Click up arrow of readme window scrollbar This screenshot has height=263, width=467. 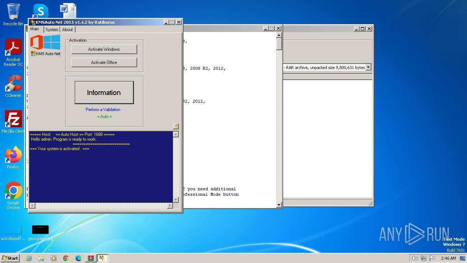tap(279, 35)
